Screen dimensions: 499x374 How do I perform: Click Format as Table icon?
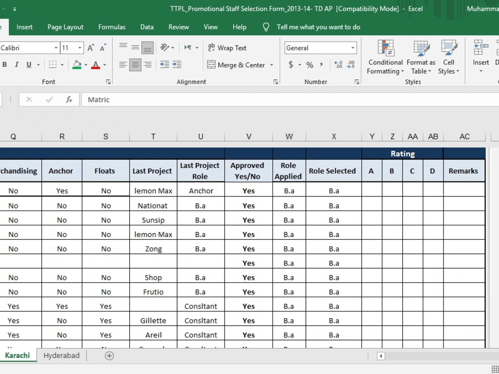421,57
